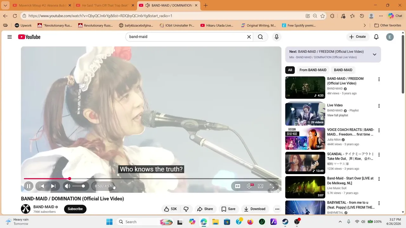Viewport: 406px width, 228px height.
Task: Open the BAND-MAID channel name link
Action: [44, 207]
